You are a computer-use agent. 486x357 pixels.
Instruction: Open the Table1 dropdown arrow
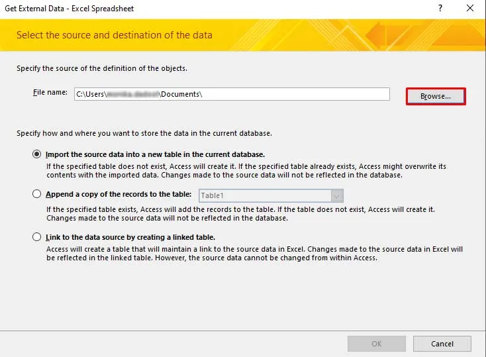coord(337,195)
